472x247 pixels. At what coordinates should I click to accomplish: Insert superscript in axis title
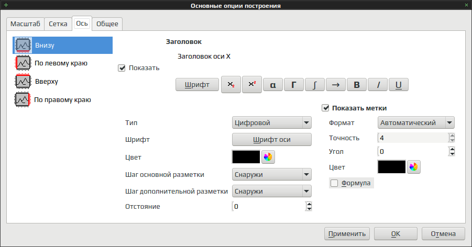(x=252, y=85)
